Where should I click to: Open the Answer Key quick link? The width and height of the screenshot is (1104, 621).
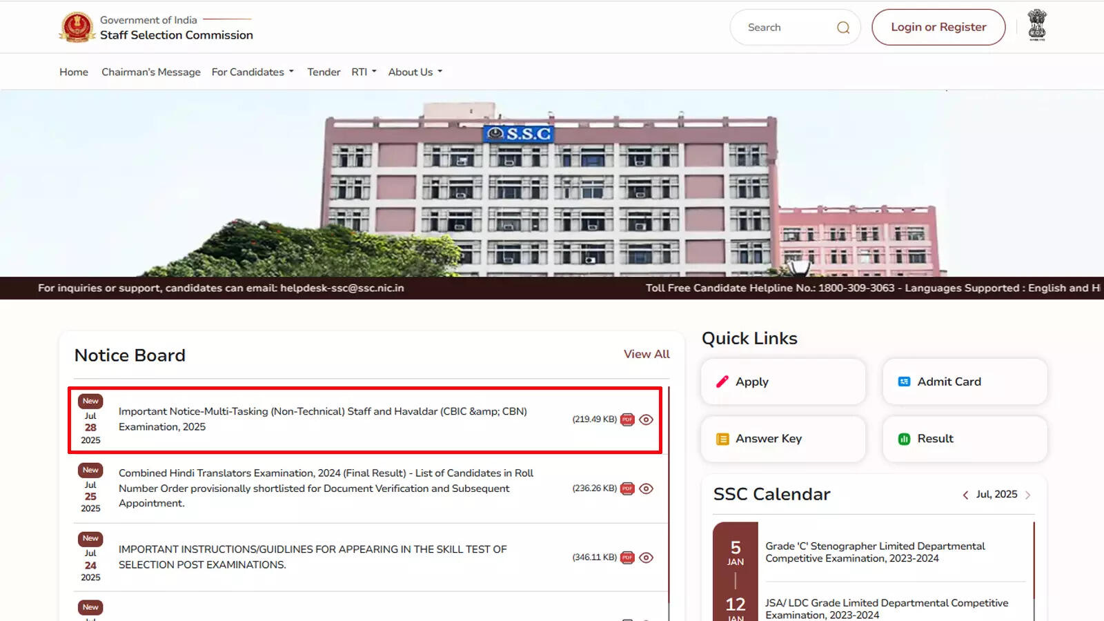[x=783, y=439]
